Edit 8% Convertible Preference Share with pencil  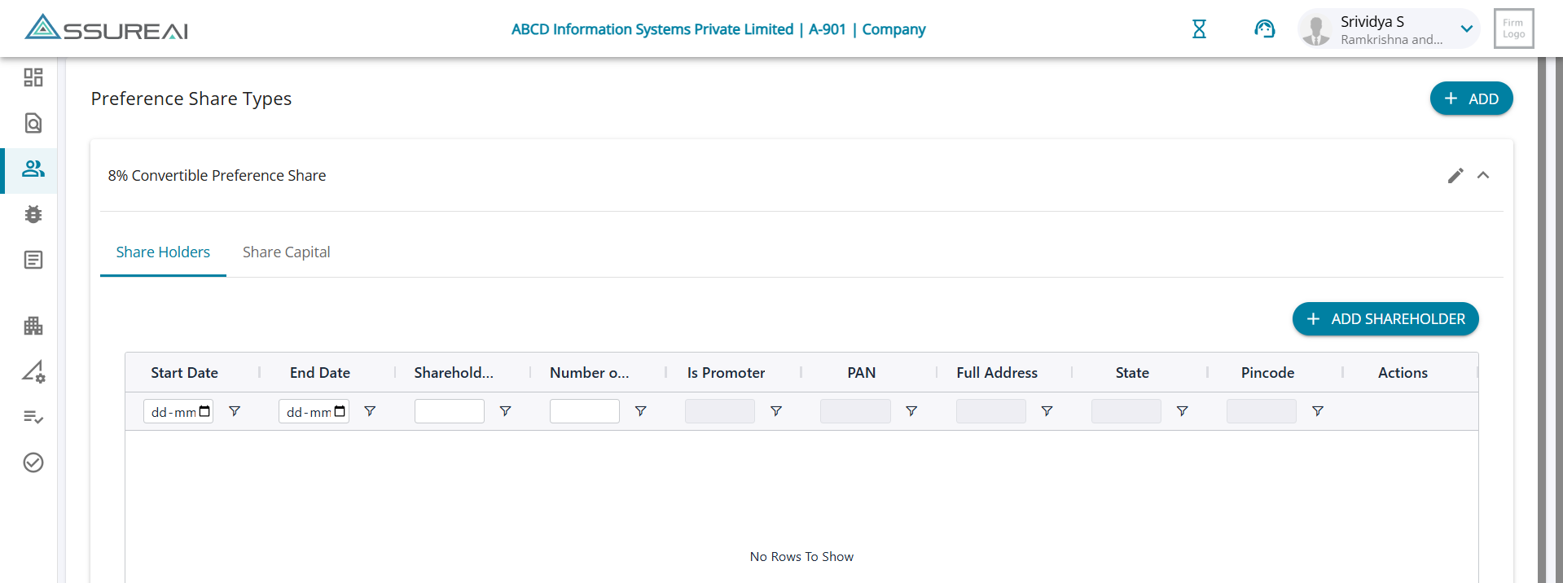(1455, 176)
